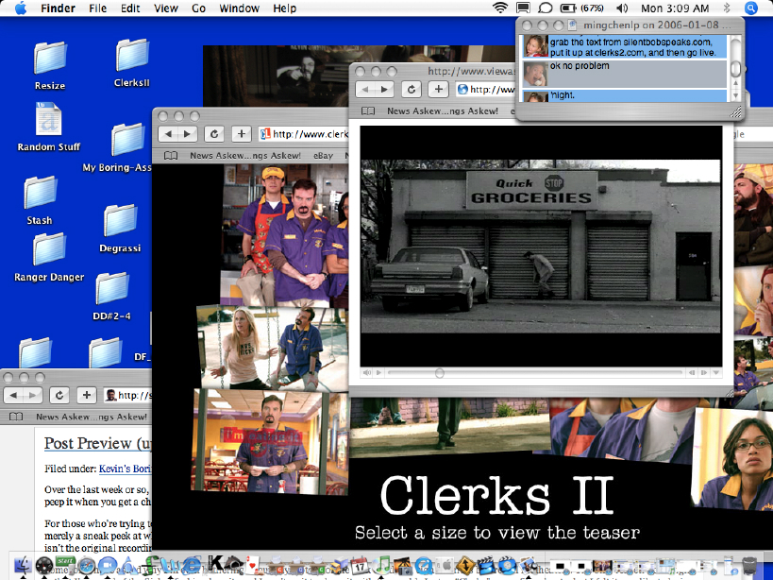Select the Degrassi desktop folder
The width and height of the screenshot is (773, 580).
[x=120, y=229]
